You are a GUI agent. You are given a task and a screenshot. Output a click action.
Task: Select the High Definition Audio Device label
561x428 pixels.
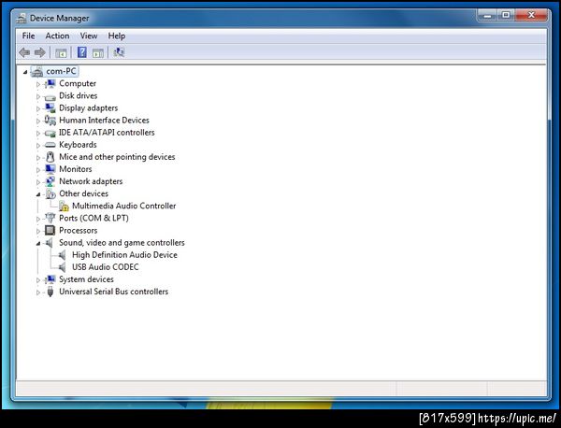(x=124, y=255)
